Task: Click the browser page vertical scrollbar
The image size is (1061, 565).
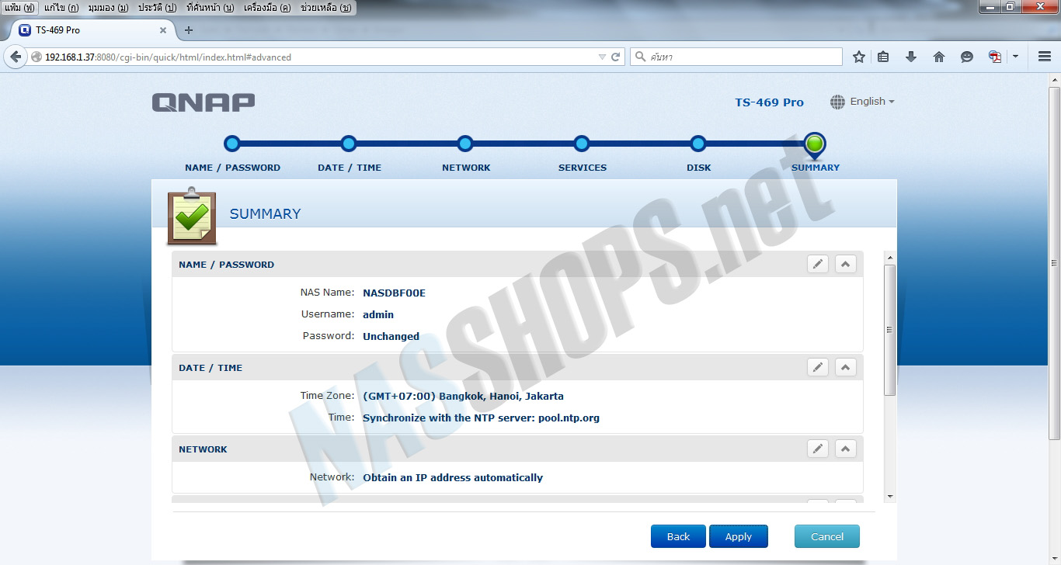Action: point(1054,264)
